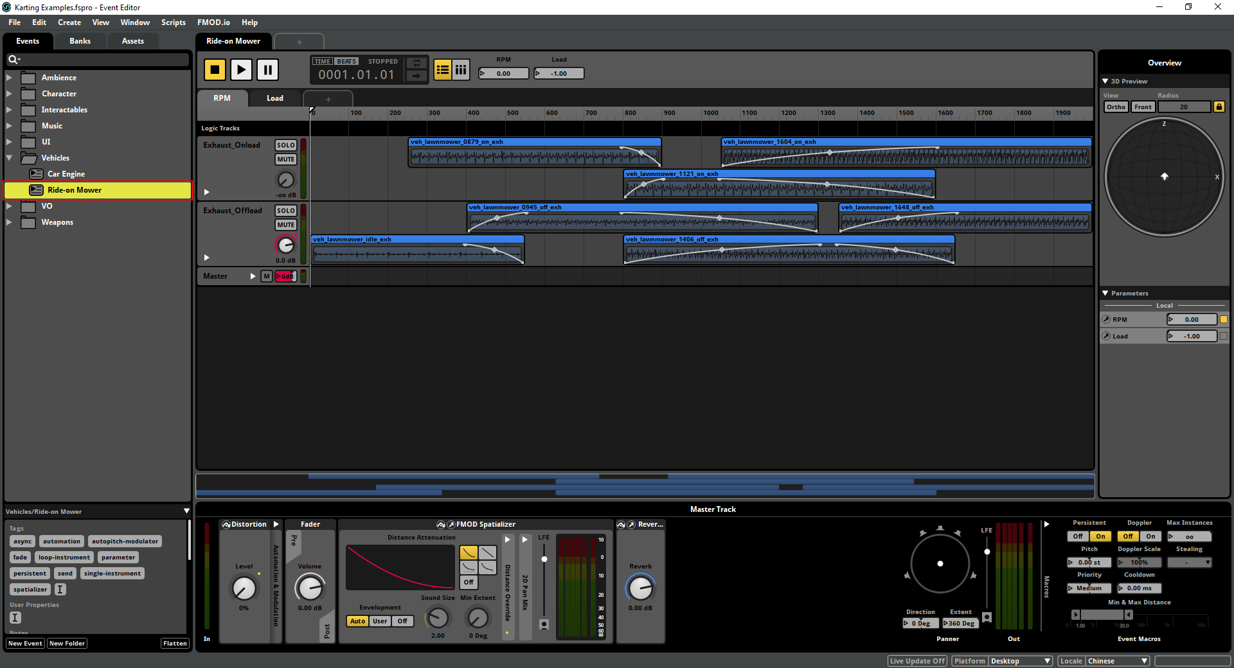Viewport: 1234px width, 668px height.
Task: Click the New Event button
Action: 24,643
